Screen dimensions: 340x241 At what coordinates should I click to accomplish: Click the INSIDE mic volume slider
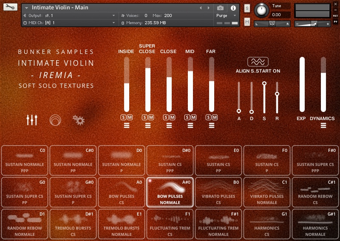[127, 84]
